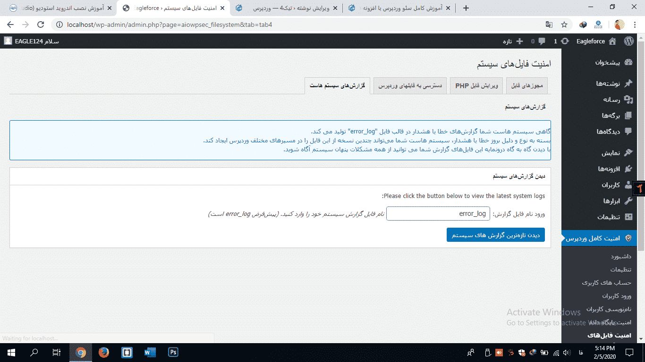The width and height of the screenshot is (645, 362).
Task: Switch to the مجوزهای فایل tab
Action: [x=527, y=86]
